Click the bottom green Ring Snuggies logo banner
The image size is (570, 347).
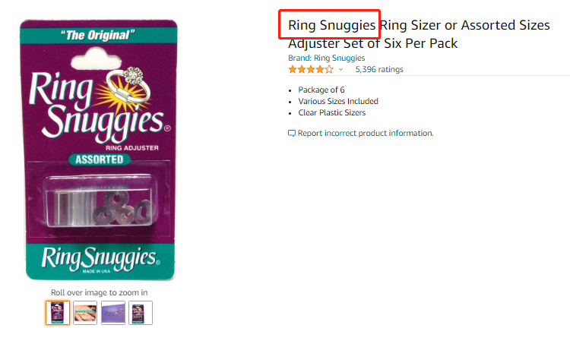pyautogui.click(x=100, y=260)
